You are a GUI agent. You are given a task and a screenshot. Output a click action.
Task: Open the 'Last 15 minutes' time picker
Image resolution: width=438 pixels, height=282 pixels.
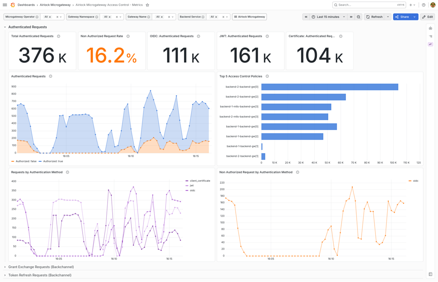328,17
